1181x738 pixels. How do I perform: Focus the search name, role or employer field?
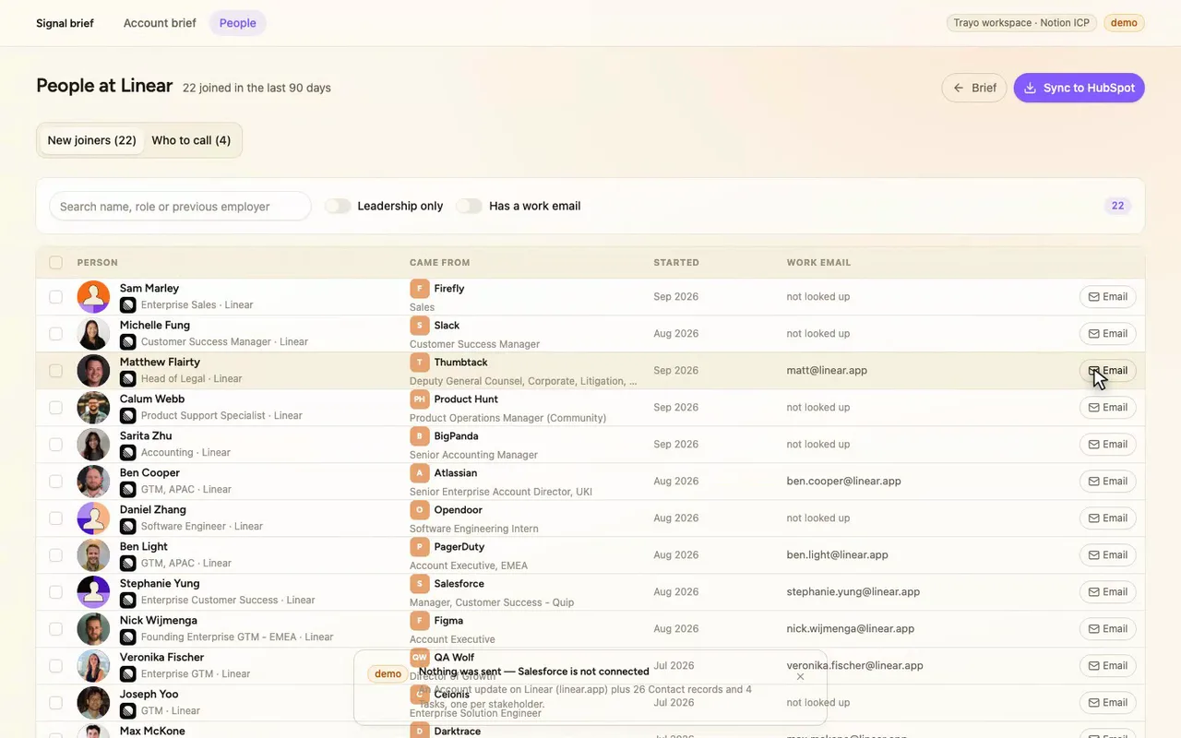[x=180, y=206]
